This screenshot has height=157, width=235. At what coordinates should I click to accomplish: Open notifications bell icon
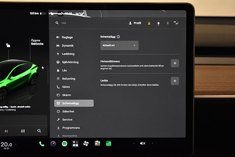pos(159,23)
